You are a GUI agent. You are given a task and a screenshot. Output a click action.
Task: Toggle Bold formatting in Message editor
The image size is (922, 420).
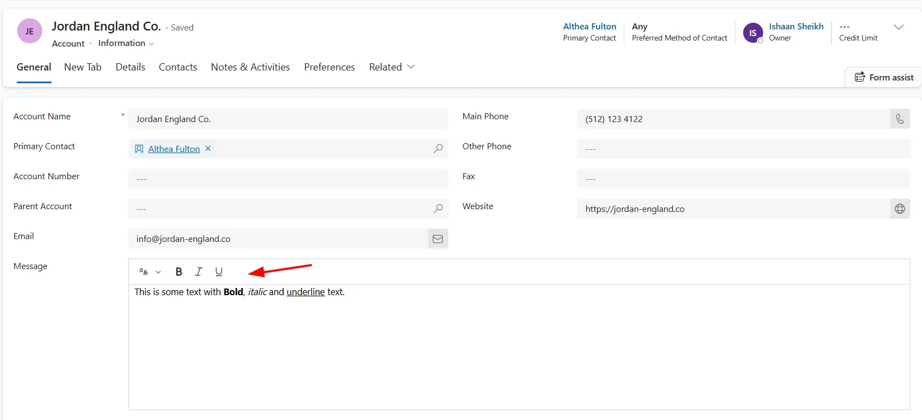(179, 272)
